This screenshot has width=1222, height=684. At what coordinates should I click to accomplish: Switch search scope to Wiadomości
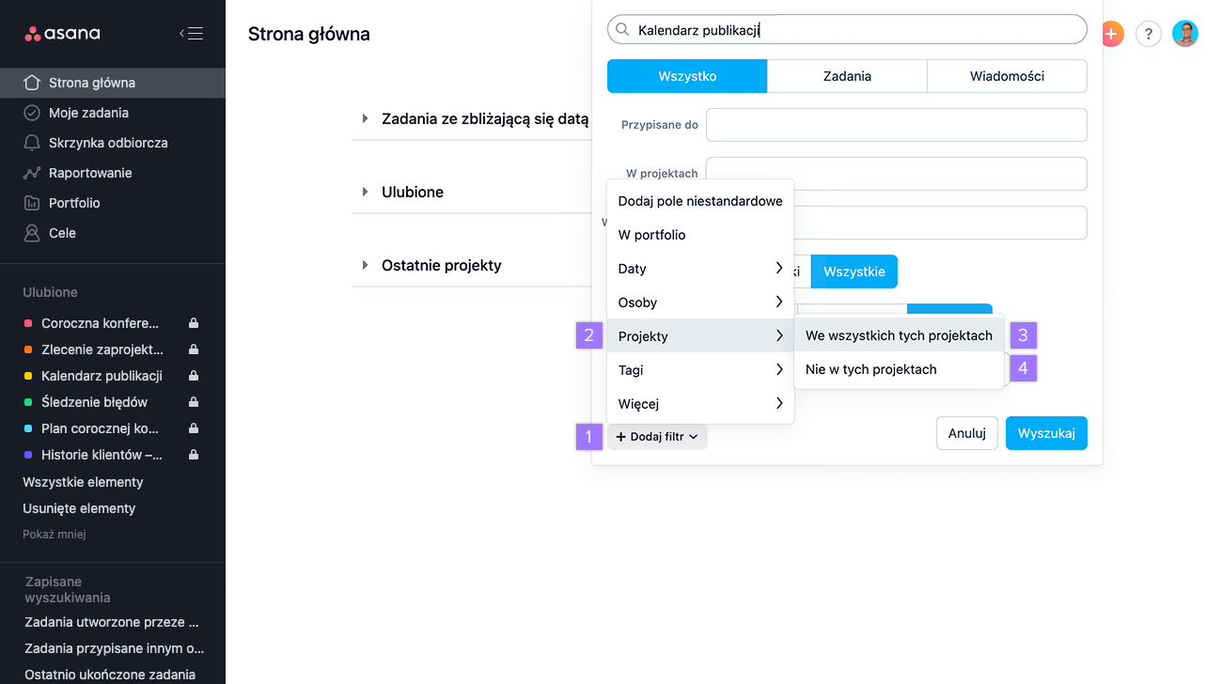(1007, 76)
